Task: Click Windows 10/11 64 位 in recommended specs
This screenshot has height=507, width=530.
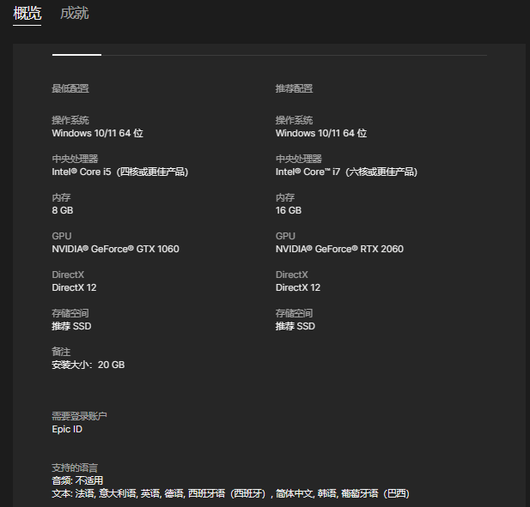Action: click(321, 133)
